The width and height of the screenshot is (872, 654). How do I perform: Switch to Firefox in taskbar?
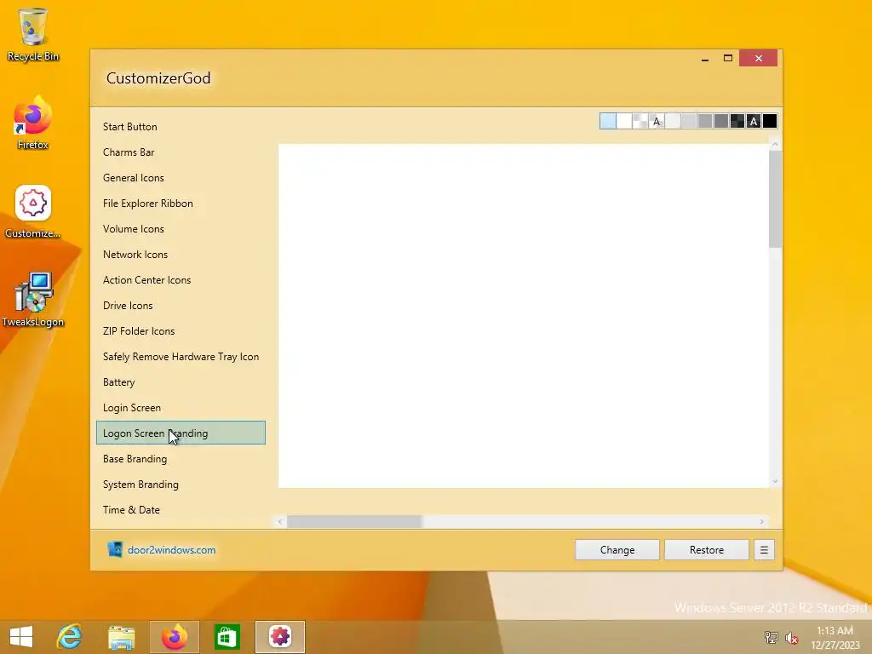click(x=174, y=637)
